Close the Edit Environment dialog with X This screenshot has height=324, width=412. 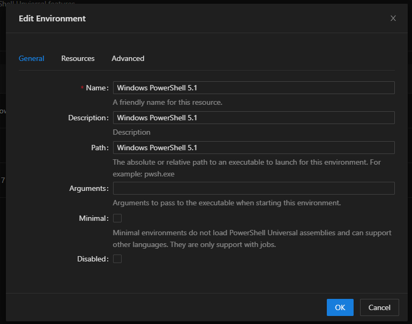pos(393,18)
